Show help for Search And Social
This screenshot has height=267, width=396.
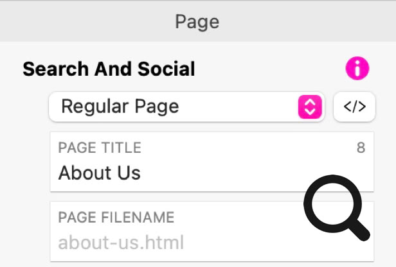tap(357, 68)
